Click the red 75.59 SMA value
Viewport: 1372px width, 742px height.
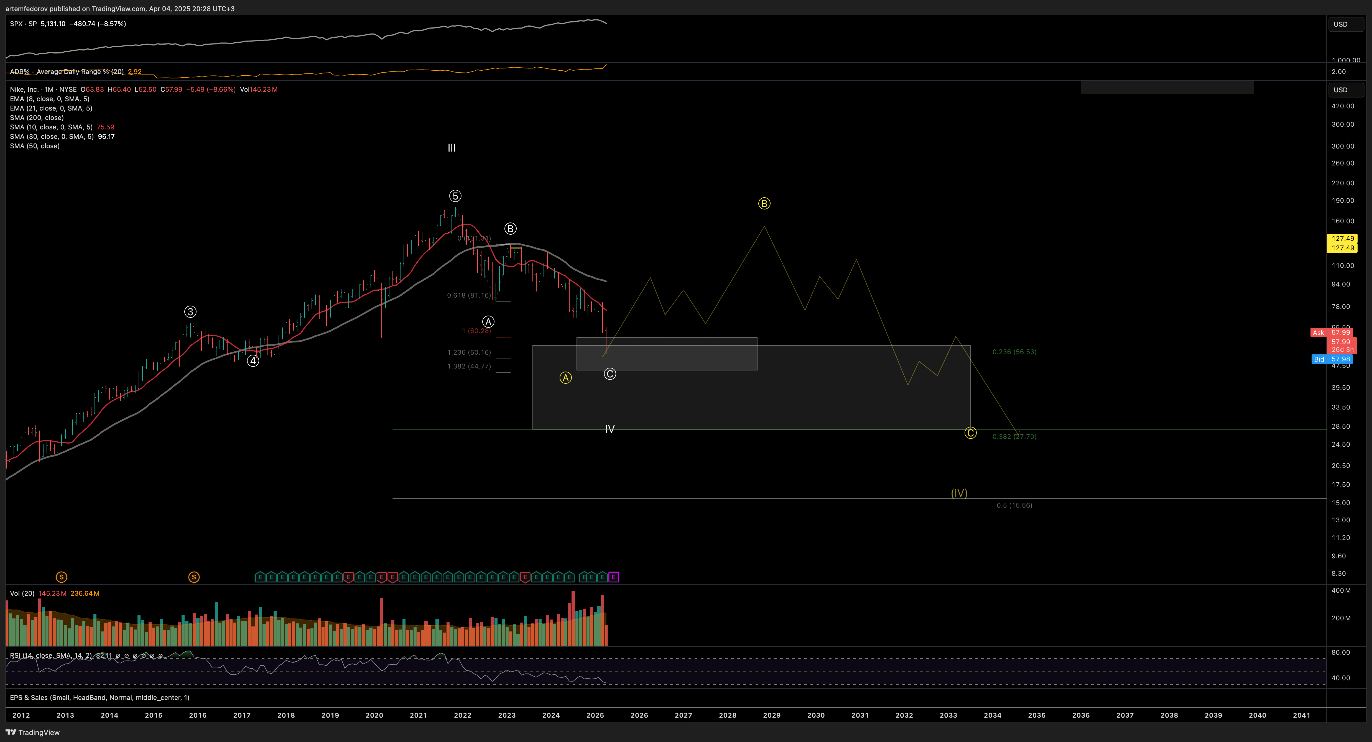pyautogui.click(x=105, y=127)
